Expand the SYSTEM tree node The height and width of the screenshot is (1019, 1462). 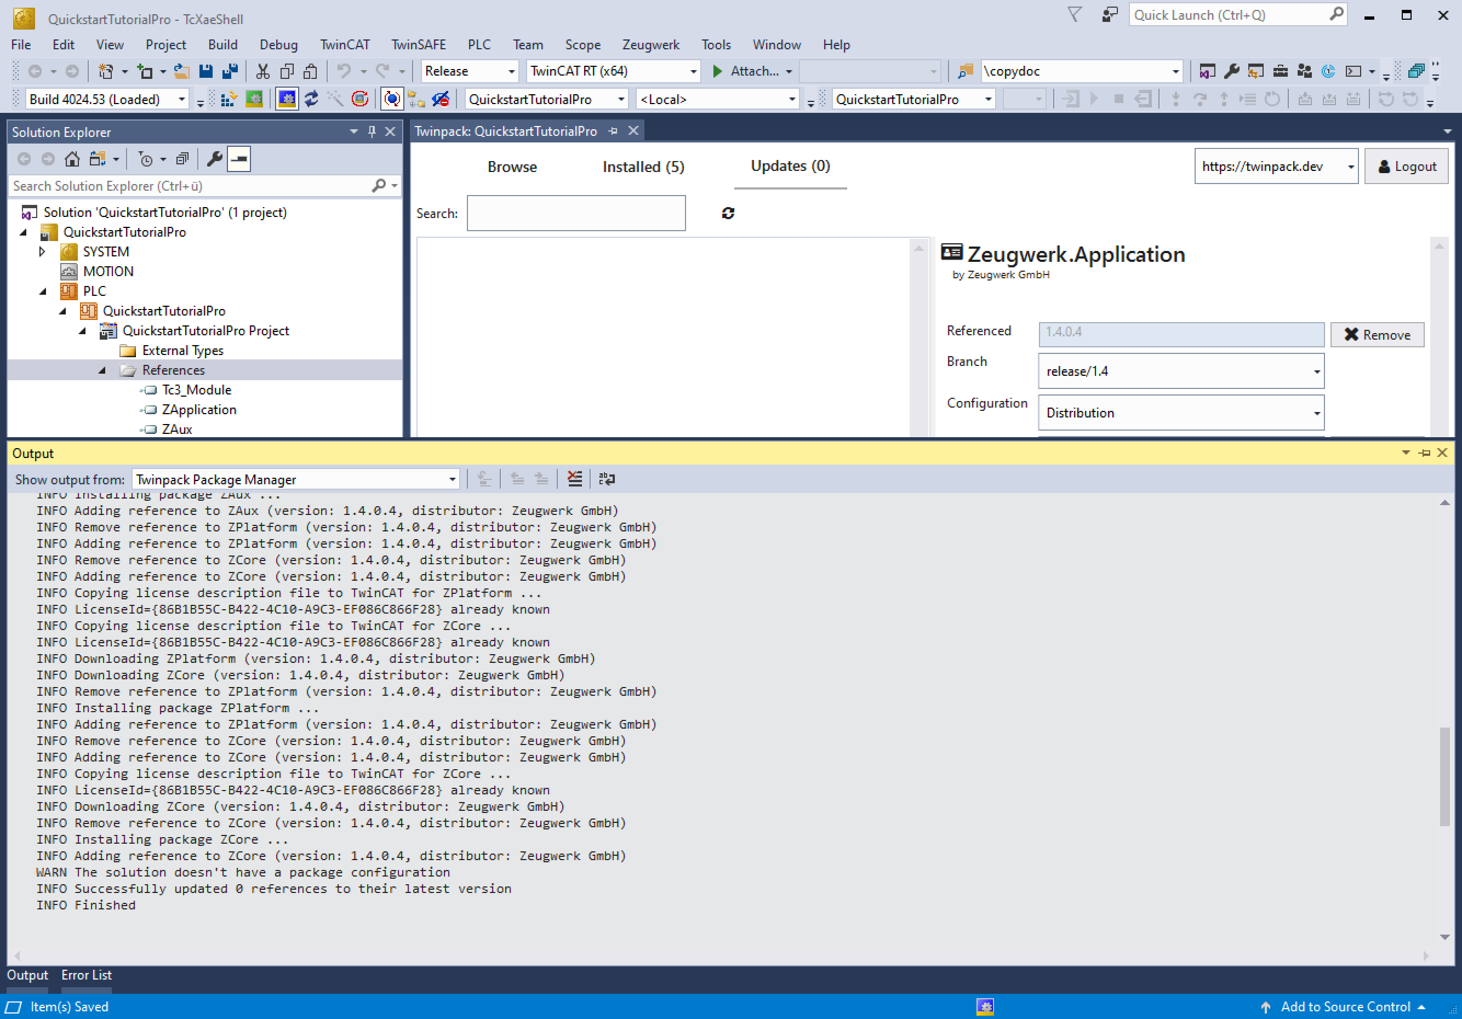click(x=42, y=252)
